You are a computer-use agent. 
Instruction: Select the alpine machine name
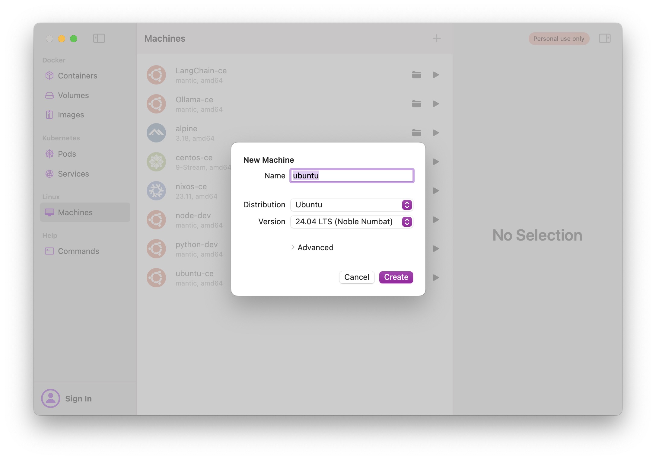click(186, 129)
